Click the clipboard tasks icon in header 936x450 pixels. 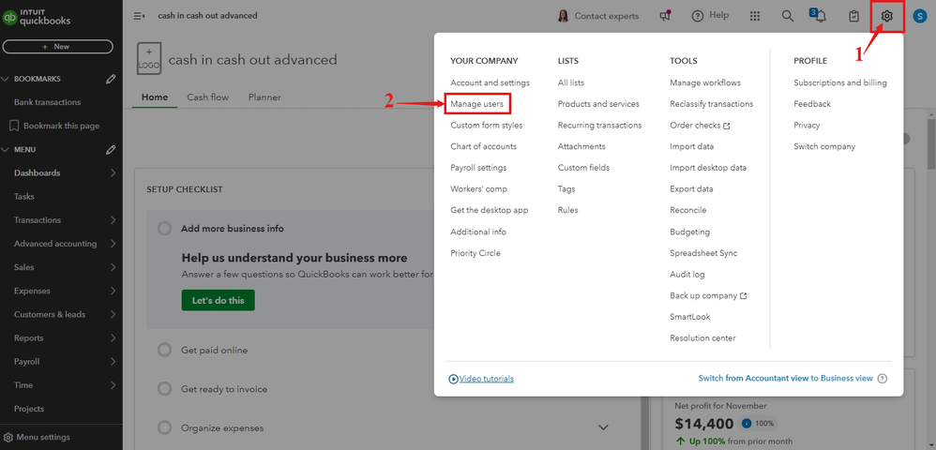[853, 16]
